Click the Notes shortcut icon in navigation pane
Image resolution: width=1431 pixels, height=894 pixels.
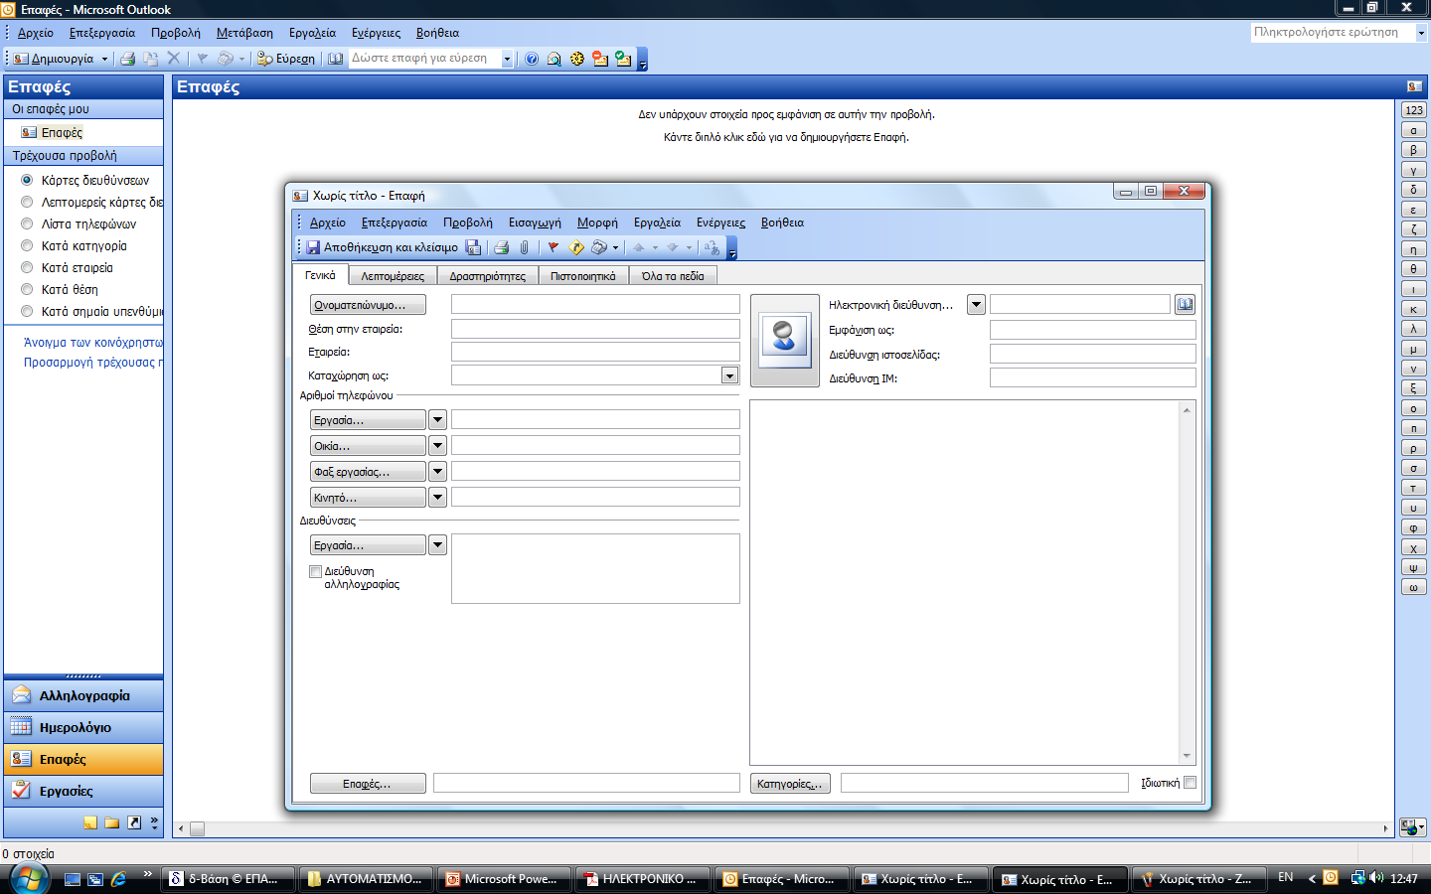[90, 822]
